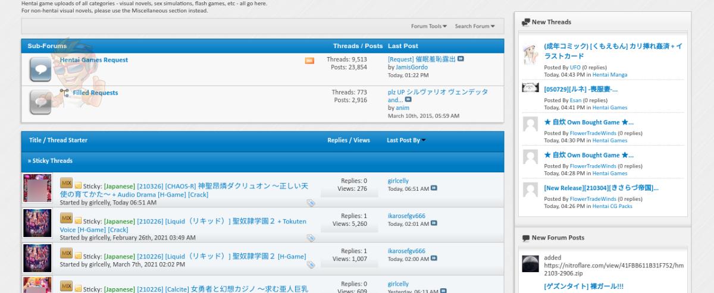Open UFO user profile link

(575, 67)
